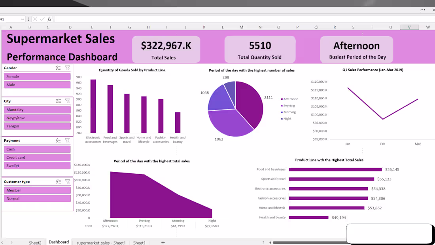The image size is (435, 245).
Task: Filter payments by Ewallet
Action: point(37,165)
